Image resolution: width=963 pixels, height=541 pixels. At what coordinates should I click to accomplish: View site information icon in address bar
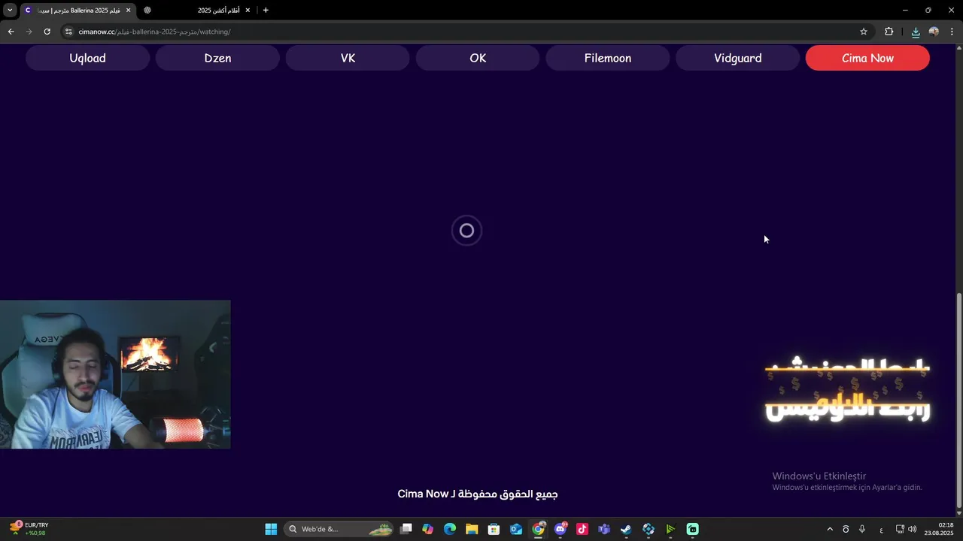click(68, 32)
